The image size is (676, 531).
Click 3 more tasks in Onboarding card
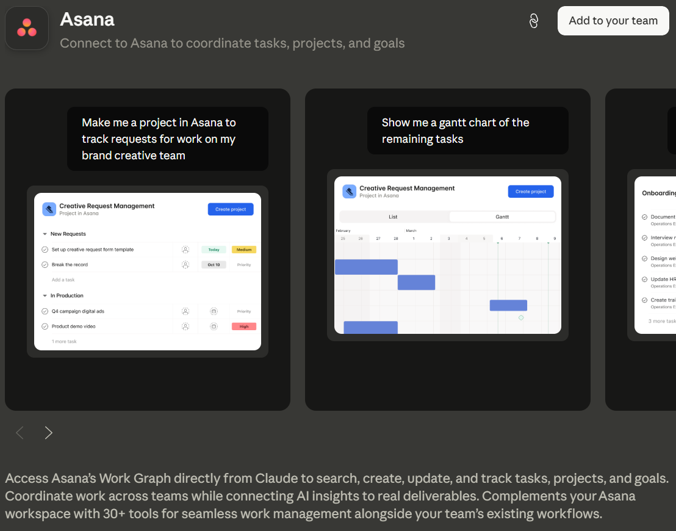662,322
